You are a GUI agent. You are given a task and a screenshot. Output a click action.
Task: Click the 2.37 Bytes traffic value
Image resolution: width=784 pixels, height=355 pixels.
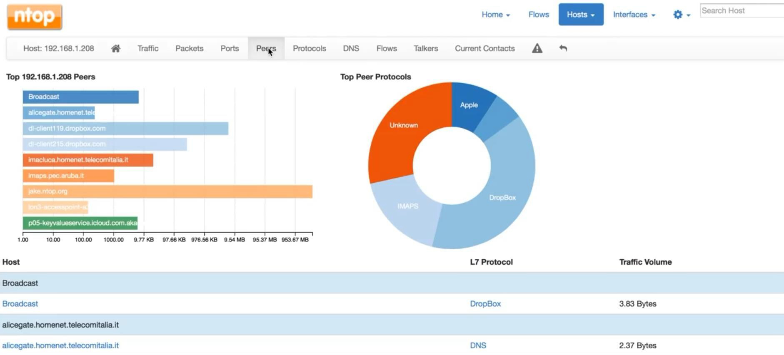click(637, 345)
